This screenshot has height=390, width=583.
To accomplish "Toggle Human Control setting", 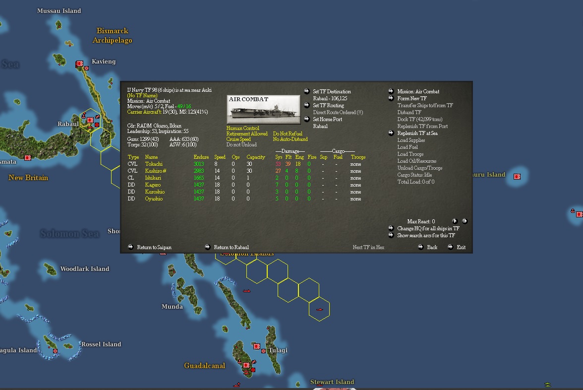I will 243,128.
